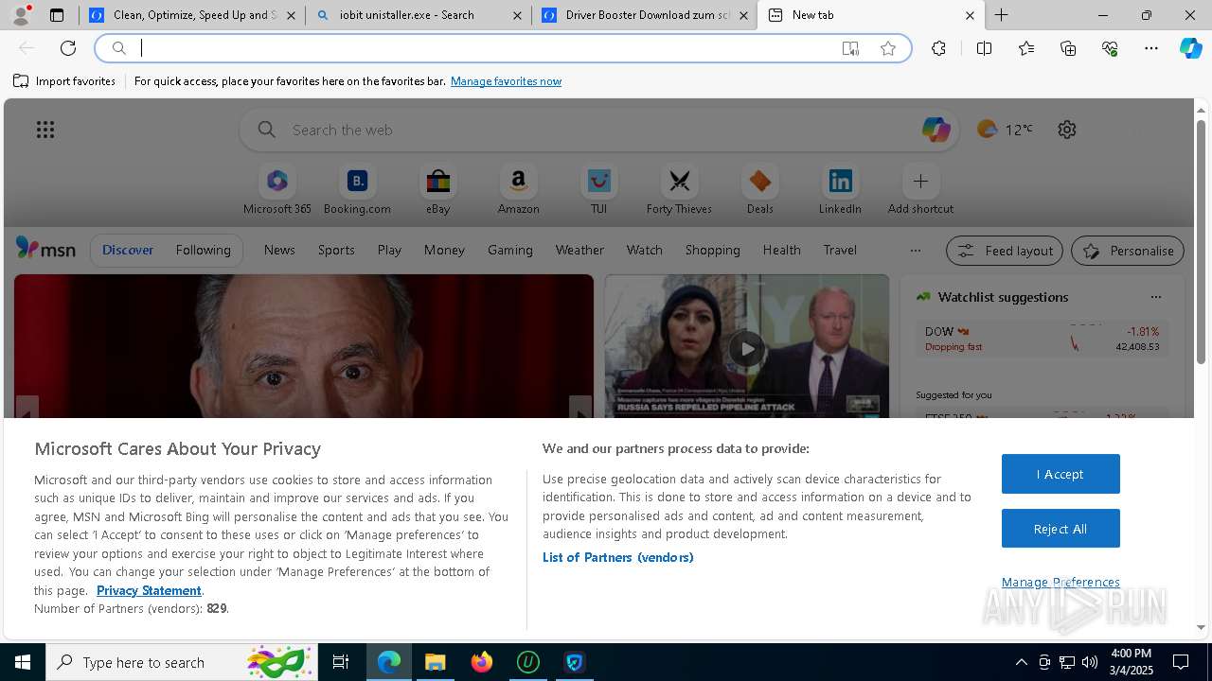1212x681 pixels.
Task: Click I Accept on privacy banner
Action: (x=1060, y=474)
